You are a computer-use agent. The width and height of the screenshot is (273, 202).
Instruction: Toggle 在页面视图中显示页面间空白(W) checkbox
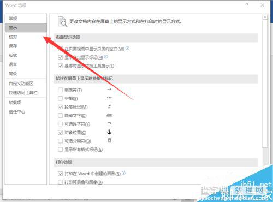60,49
